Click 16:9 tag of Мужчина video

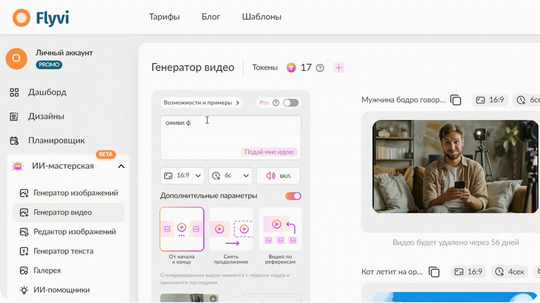(x=490, y=100)
